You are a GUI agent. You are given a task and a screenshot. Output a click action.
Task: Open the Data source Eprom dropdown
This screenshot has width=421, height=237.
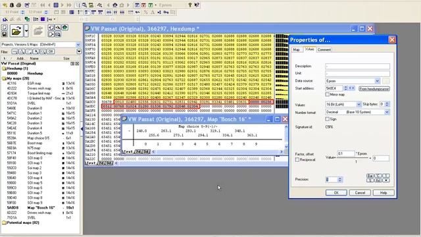(x=377, y=80)
